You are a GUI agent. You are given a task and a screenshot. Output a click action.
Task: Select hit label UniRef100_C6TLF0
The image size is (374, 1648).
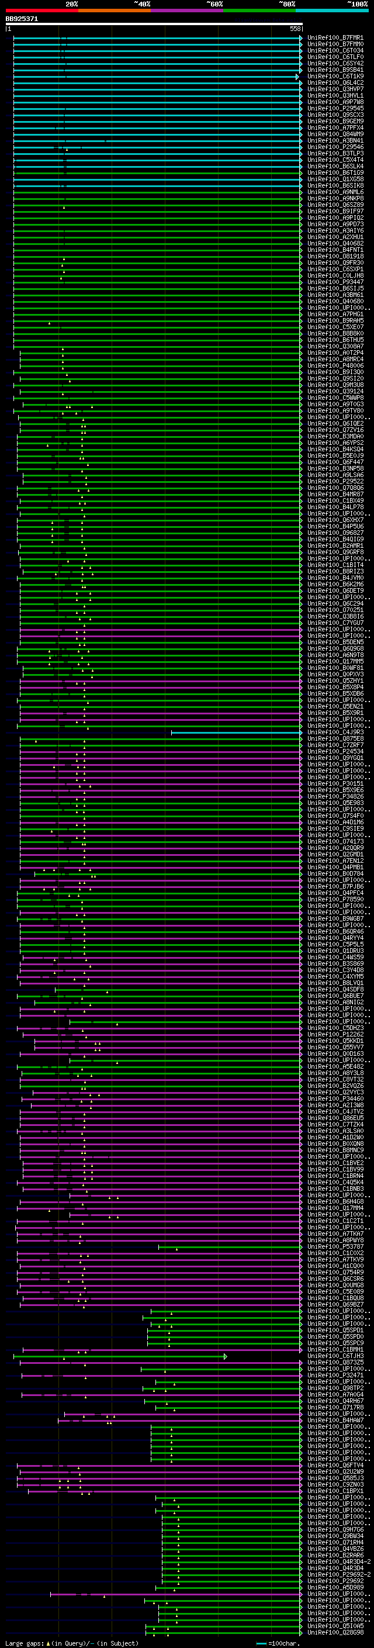coord(335,57)
